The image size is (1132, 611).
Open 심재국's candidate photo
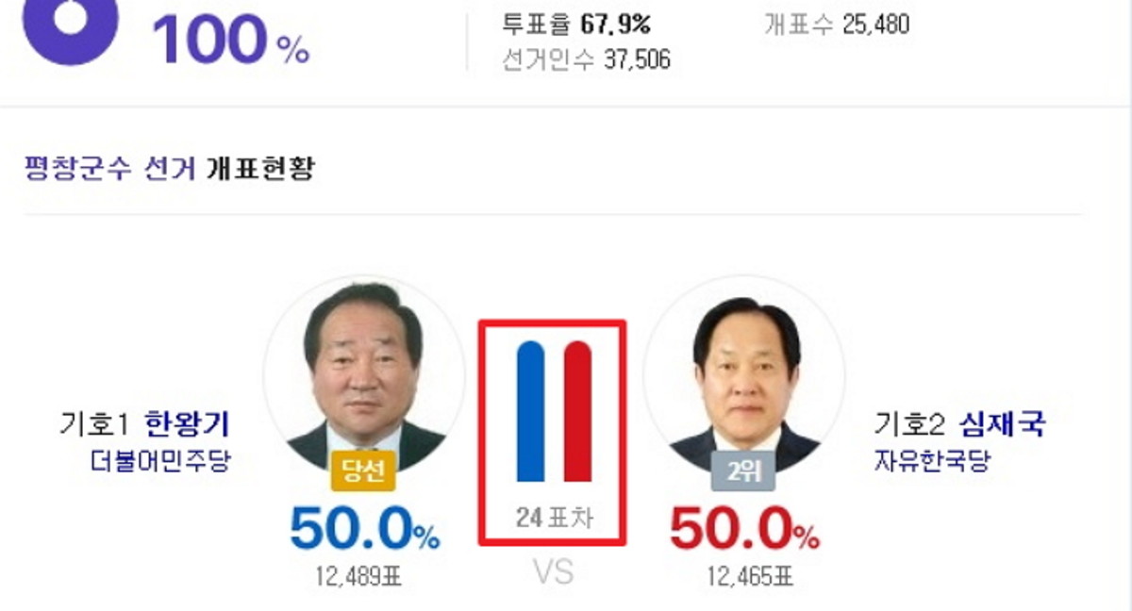click(743, 377)
